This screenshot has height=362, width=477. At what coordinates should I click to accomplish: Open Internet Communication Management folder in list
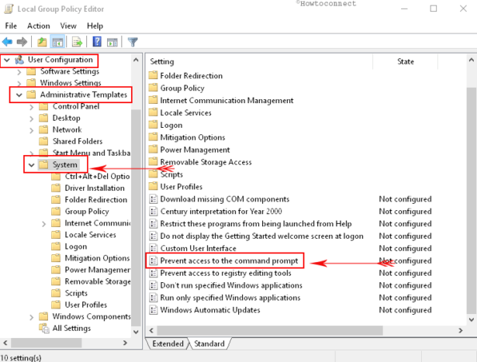226,100
